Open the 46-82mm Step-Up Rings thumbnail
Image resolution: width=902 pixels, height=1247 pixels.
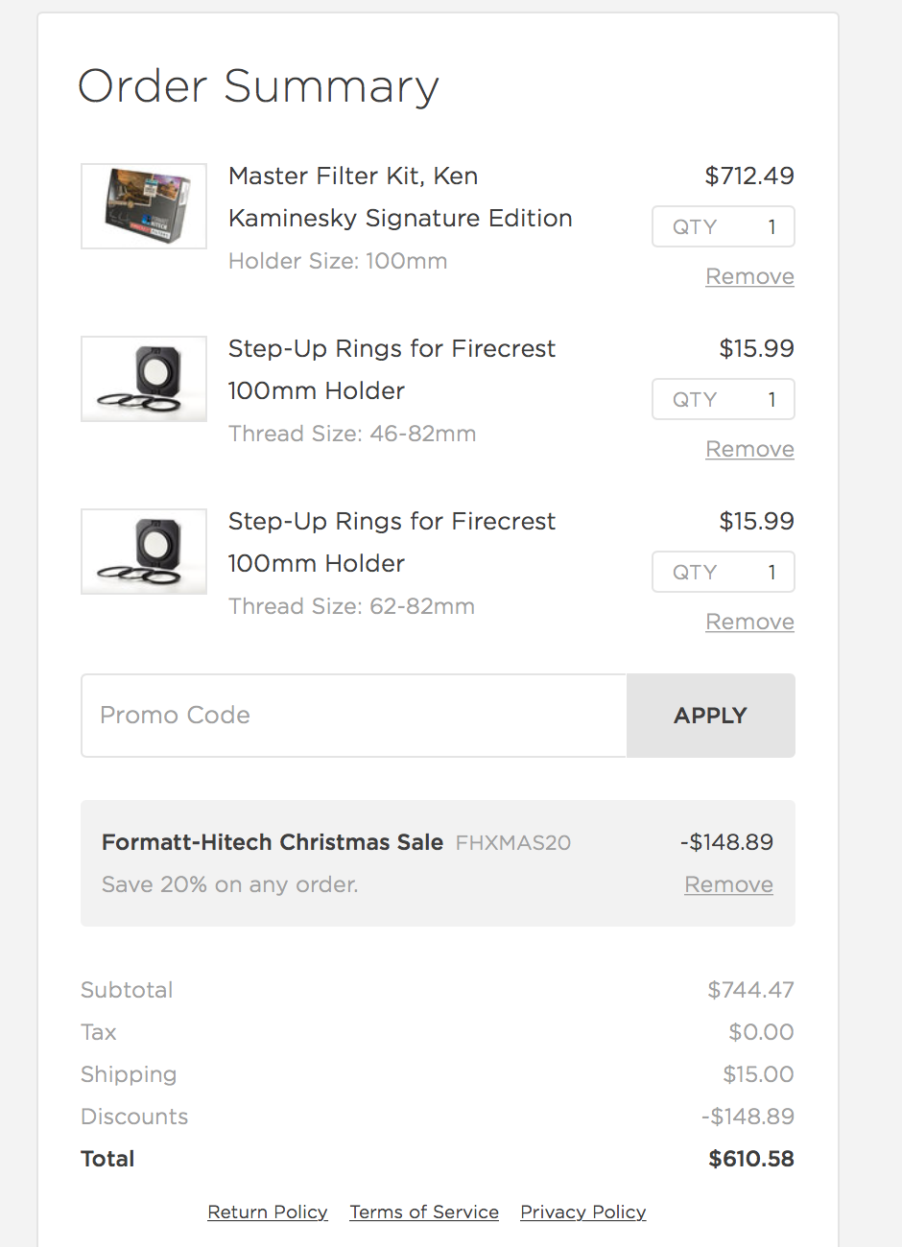click(x=143, y=379)
